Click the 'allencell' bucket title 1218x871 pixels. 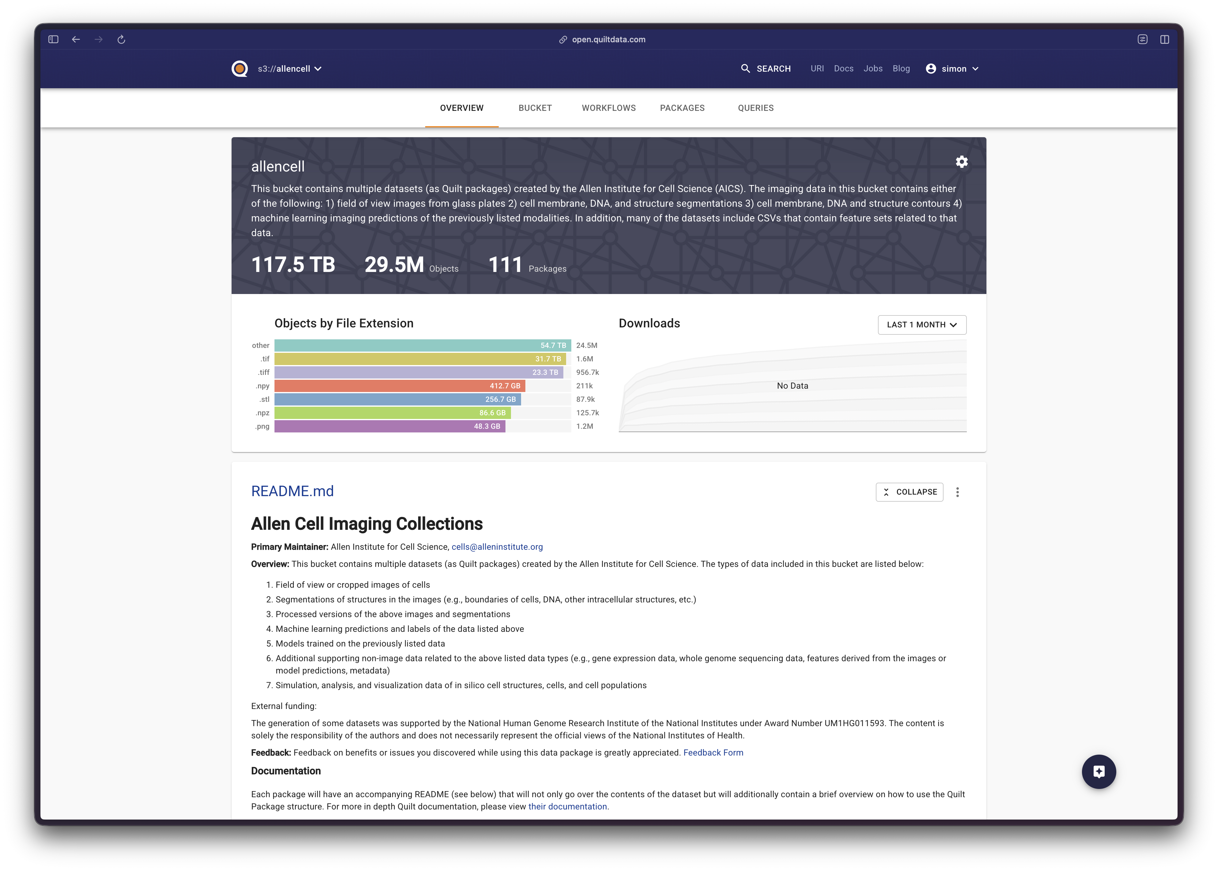coord(278,166)
